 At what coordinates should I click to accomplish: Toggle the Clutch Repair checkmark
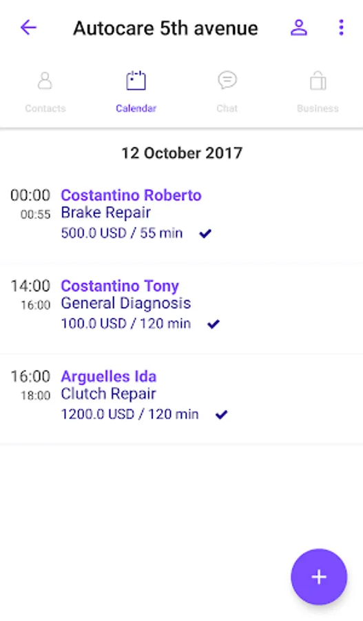(221, 415)
